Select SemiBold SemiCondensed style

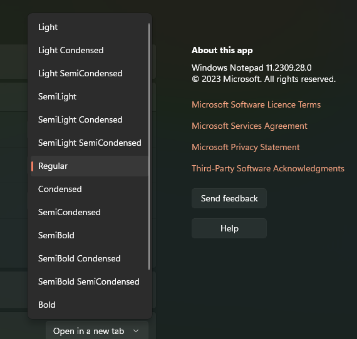90,281
